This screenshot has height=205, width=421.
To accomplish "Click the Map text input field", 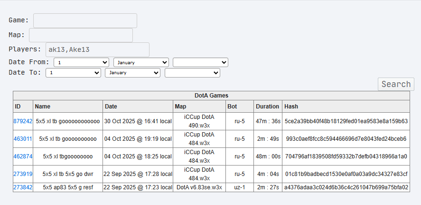I will [x=81, y=35].
